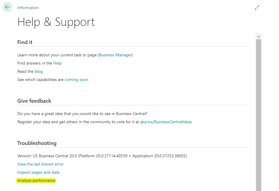
Task: Click the 'Do you have a great idea' sentence
Action: click(83, 114)
